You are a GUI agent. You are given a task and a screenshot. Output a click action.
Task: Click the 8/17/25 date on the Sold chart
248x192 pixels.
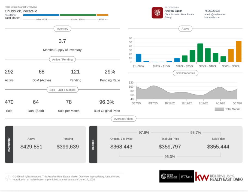click(x=153, y=103)
